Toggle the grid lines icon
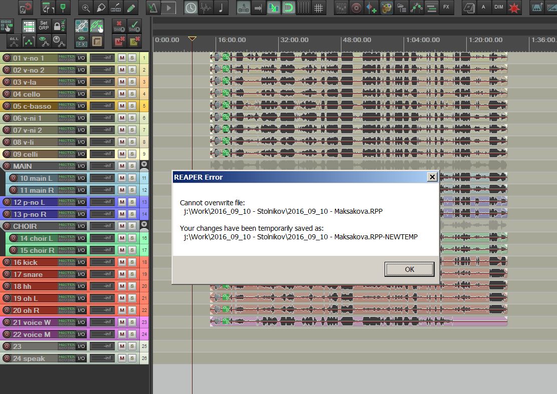Image resolution: width=557 pixels, height=394 pixels. click(x=318, y=8)
